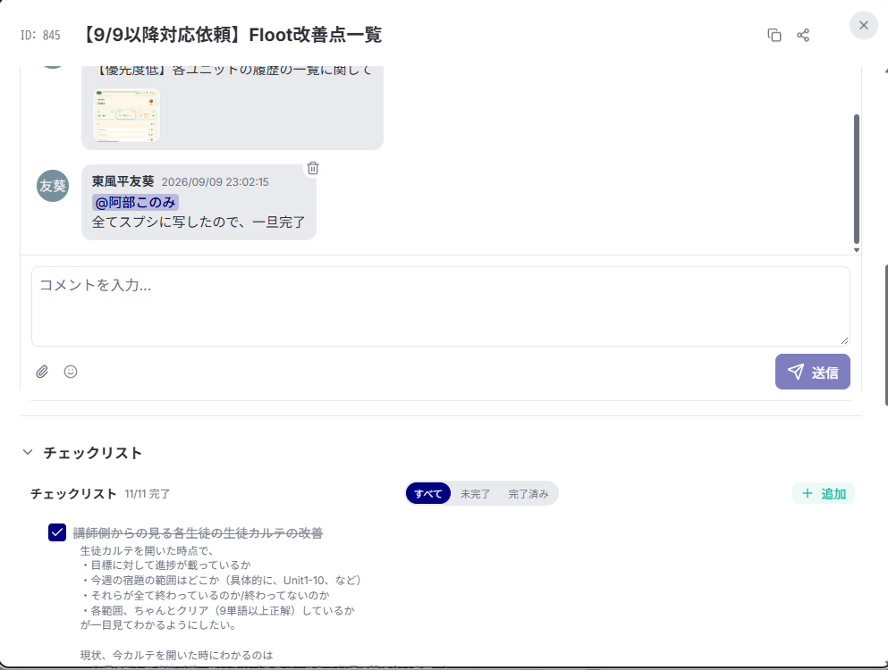Delete 東風平友葵's comment with trash icon

click(313, 168)
